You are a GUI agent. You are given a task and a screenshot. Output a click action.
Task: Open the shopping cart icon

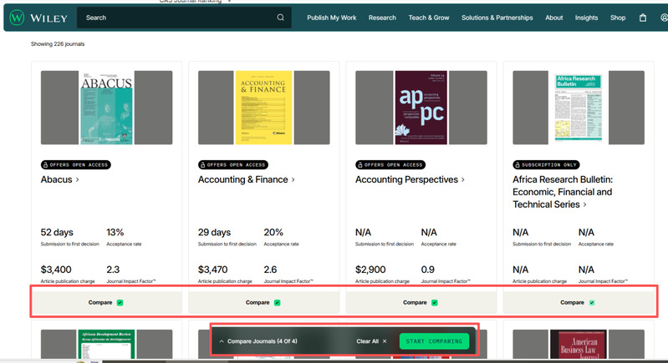point(643,18)
